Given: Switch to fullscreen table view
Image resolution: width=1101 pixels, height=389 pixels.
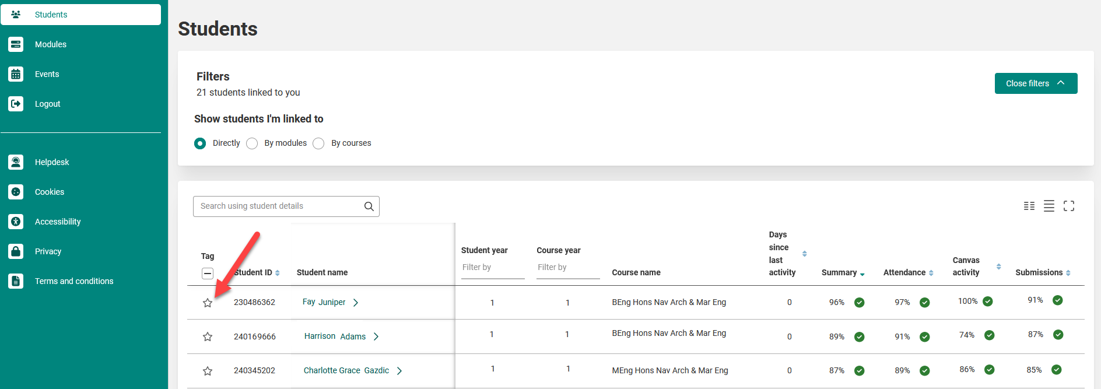Looking at the screenshot, I should [1068, 206].
